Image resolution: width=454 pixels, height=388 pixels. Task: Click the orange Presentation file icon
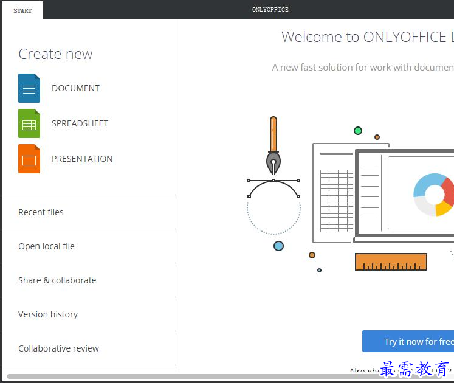coord(29,159)
